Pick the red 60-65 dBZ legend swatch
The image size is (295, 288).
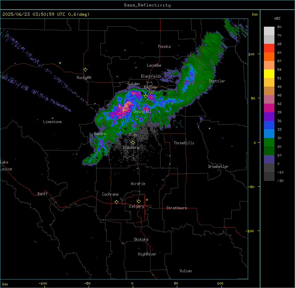[269, 48]
